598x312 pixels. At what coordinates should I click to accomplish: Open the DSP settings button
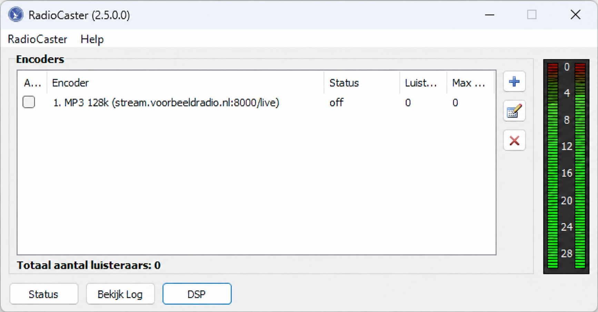pyautogui.click(x=197, y=294)
